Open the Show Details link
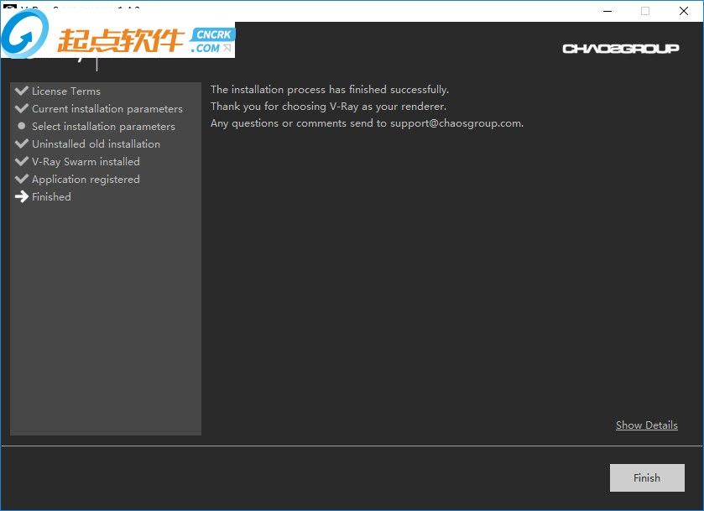 (647, 425)
